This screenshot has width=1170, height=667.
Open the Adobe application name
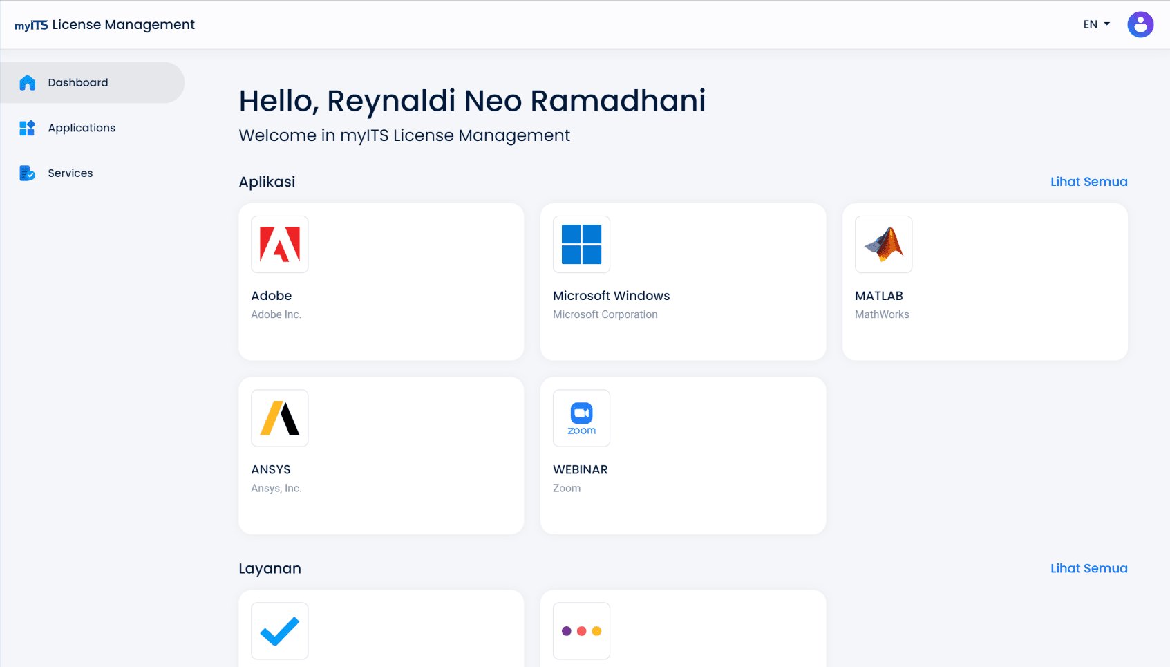(x=272, y=296)
